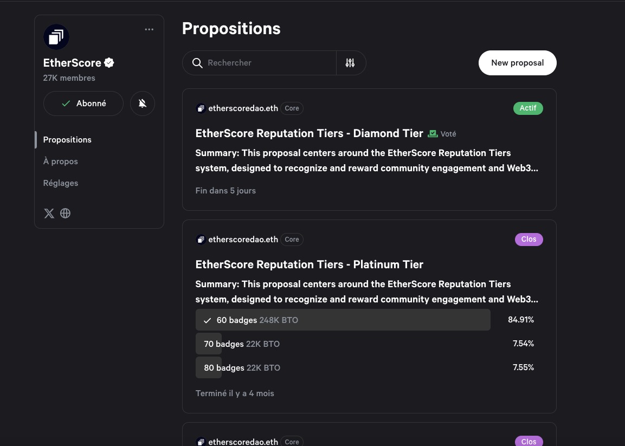Open the proposal filter sliders icon
The width and height of the screenshot is (625, 446).
pos(350,63)
